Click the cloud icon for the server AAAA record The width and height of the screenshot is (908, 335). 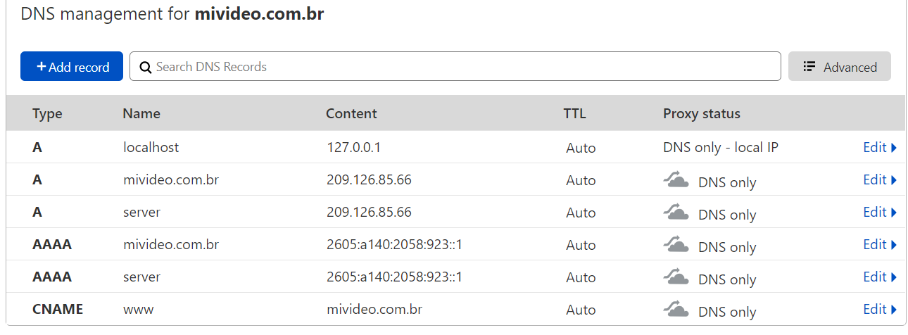(676, 278)
